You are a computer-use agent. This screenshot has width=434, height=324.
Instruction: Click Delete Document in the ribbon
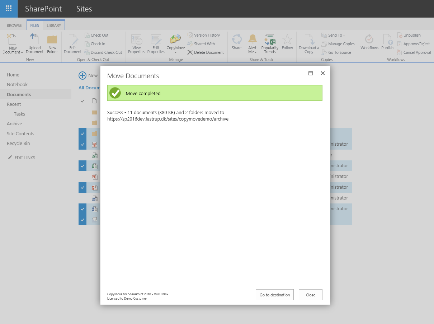click(x=206, y=52)
